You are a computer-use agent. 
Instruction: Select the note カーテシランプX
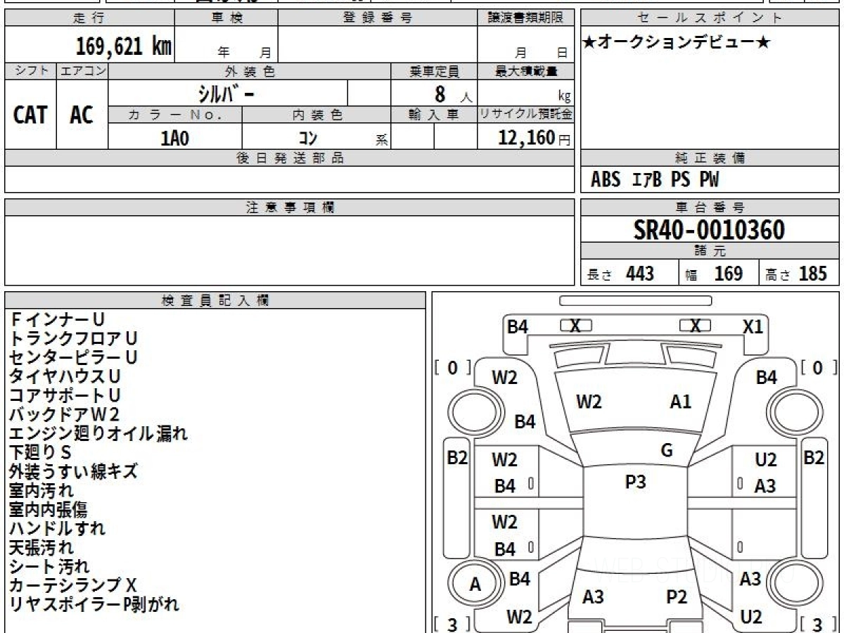(x=73, y=586)
